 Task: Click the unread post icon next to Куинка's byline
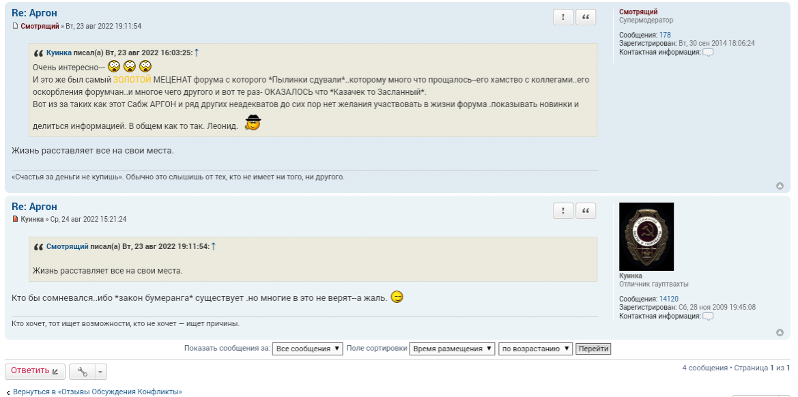(15, 219)
